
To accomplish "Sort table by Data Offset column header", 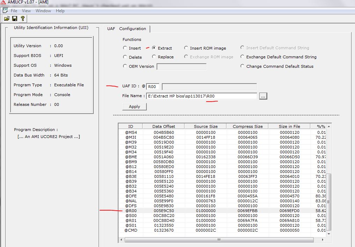I will click(x=164, y=126).
